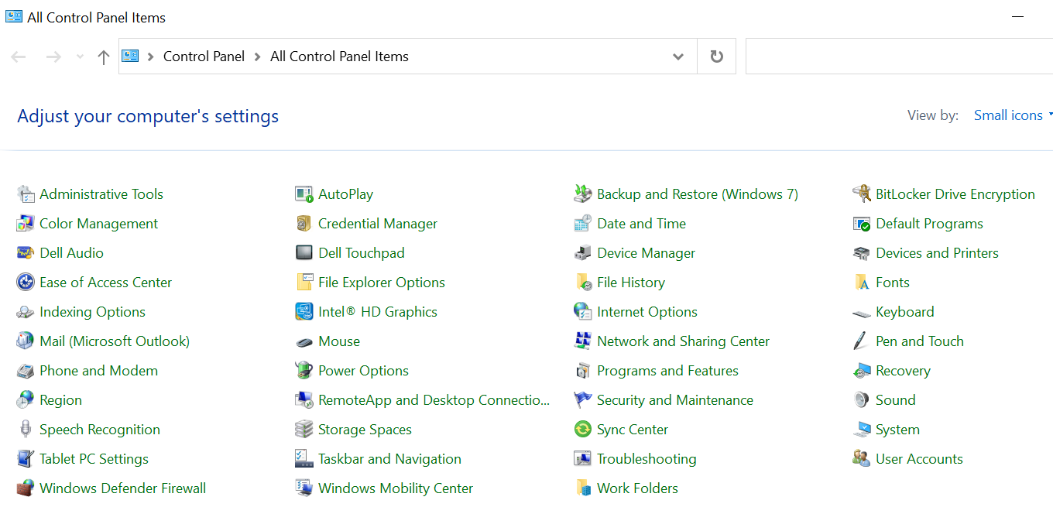The height and width of the screenshot is (514, 1053).
Task: Go back using the Back arrow
Action: pos(19,57)
